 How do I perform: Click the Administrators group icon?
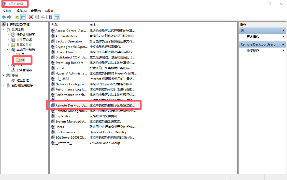pos(53,36)
